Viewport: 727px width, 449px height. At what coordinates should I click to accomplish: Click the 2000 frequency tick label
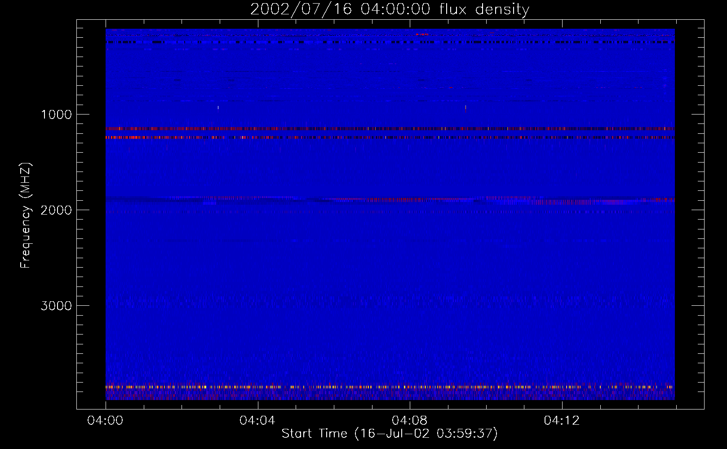[x=56, y=210]
